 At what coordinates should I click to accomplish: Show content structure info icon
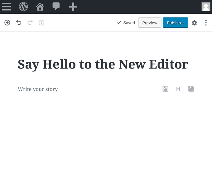tap(41, 22)
